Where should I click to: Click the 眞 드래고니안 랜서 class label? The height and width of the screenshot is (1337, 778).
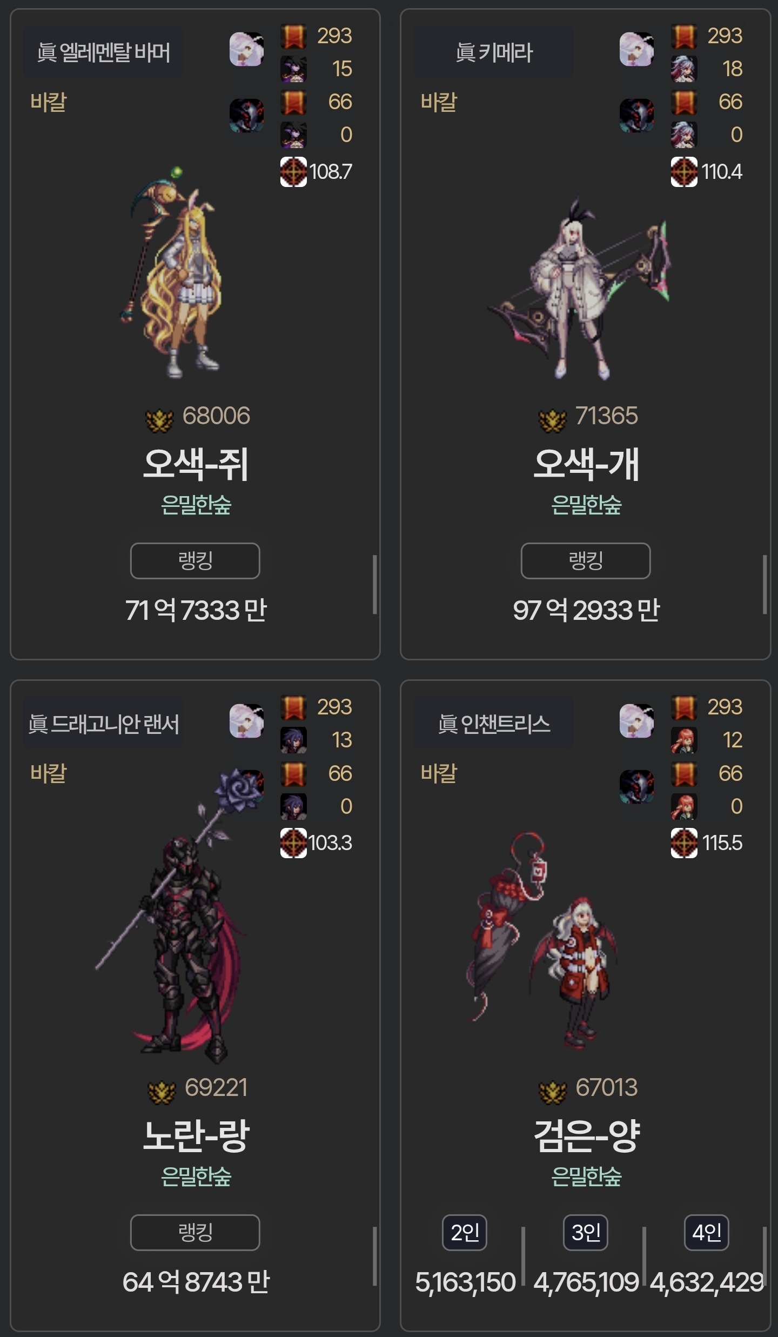tap(103, 724)
